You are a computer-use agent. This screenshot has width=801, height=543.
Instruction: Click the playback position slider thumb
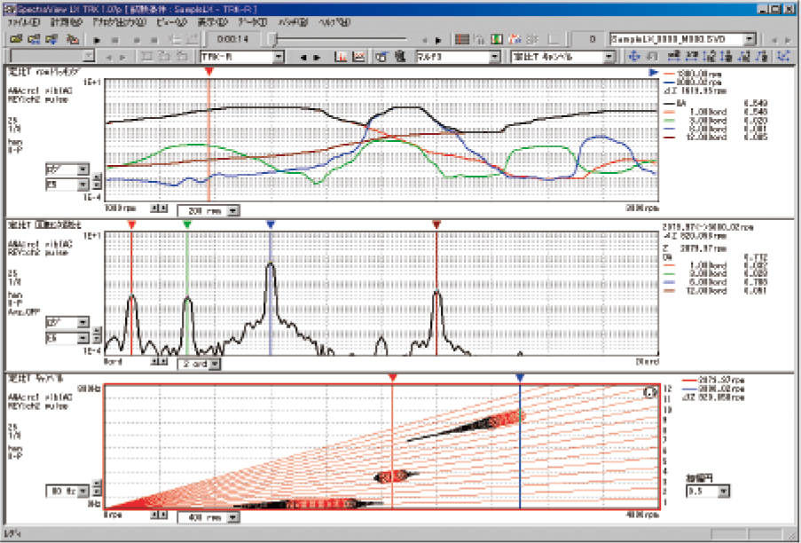point(273,39)
